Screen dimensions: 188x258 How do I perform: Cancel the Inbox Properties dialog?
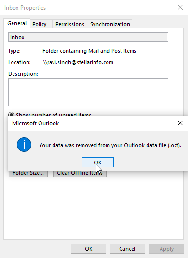127,249
